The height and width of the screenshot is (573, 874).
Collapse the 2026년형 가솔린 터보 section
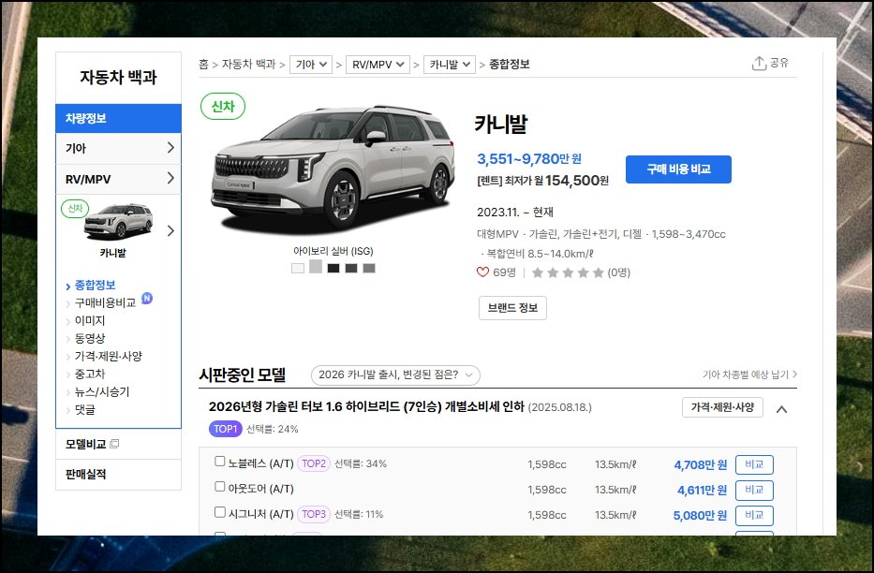781,409
